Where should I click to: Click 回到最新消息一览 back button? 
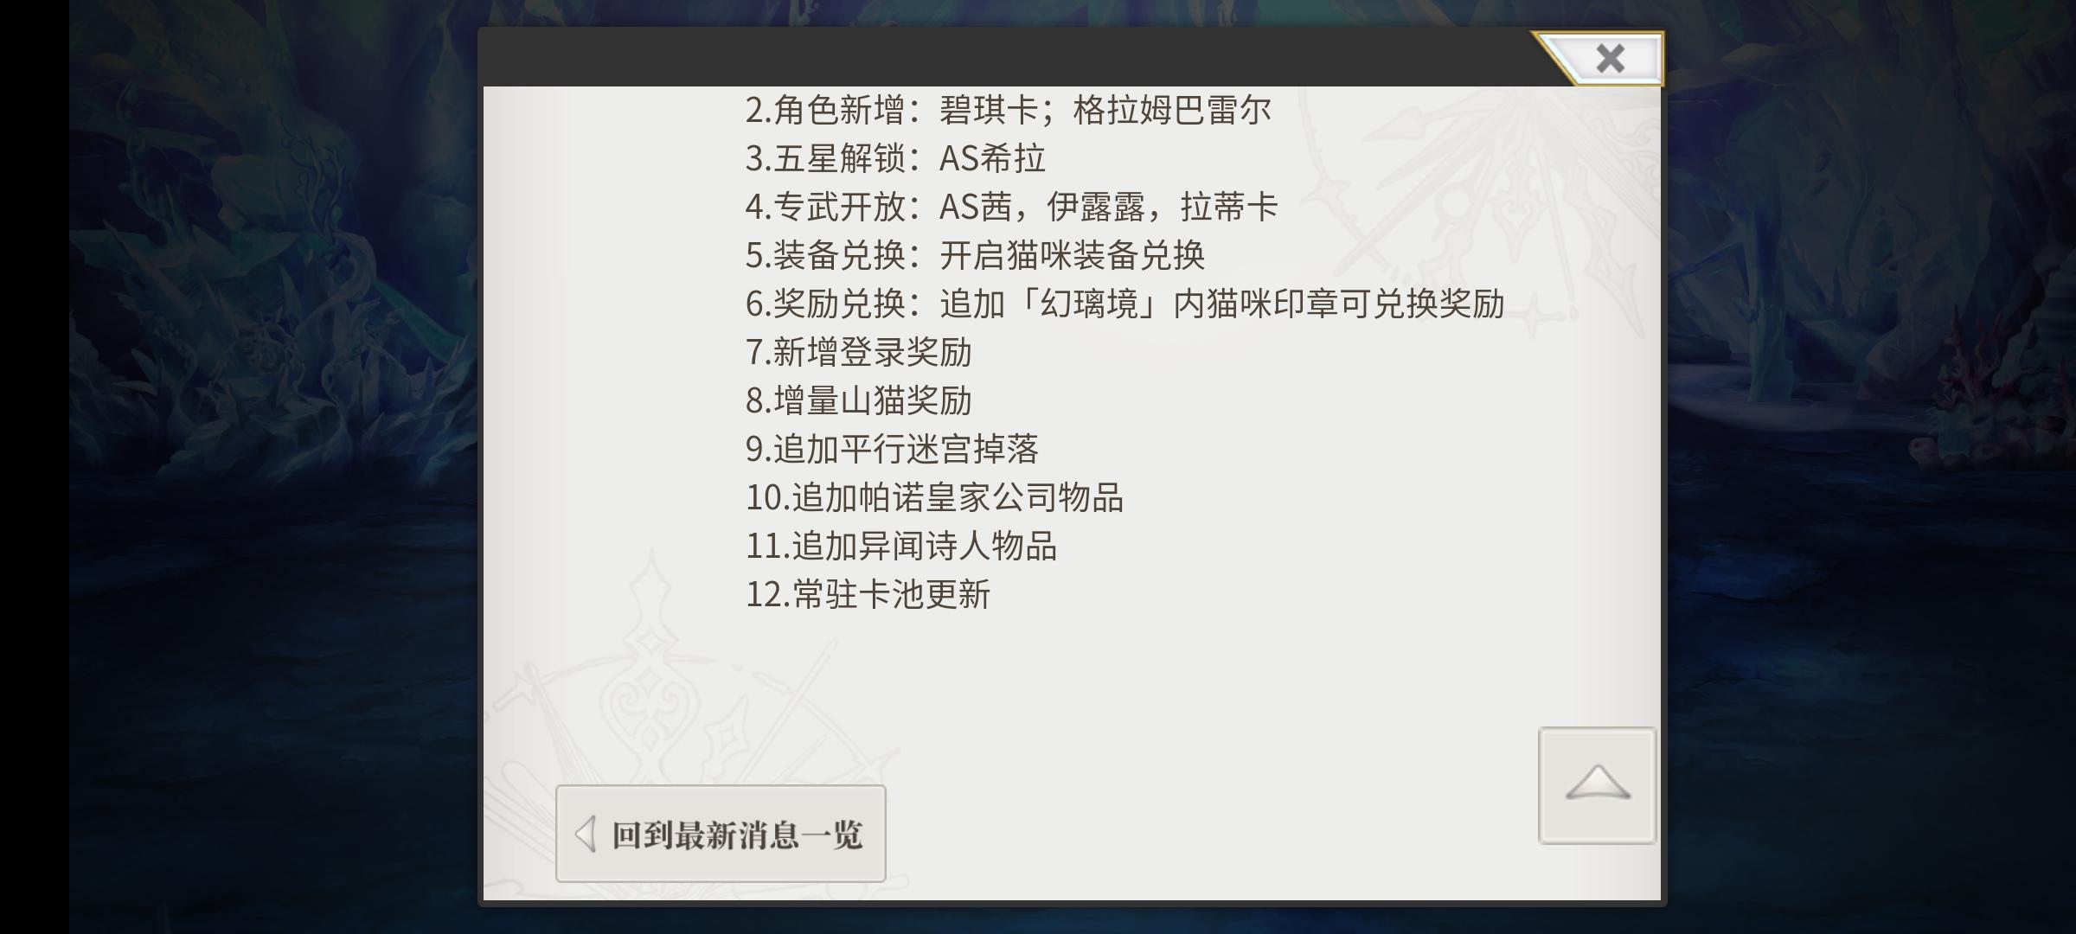721,834
